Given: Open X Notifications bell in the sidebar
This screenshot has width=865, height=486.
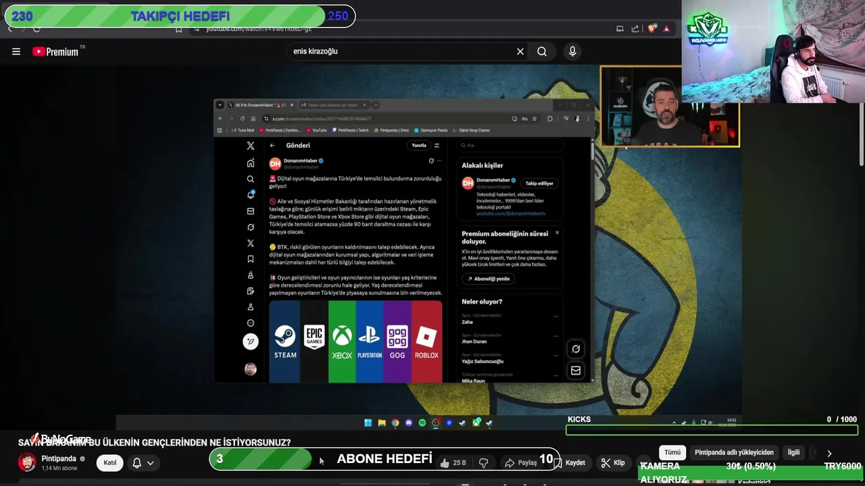Looking at the screenshot, I should pyautogui.click(x=251, y=195).
